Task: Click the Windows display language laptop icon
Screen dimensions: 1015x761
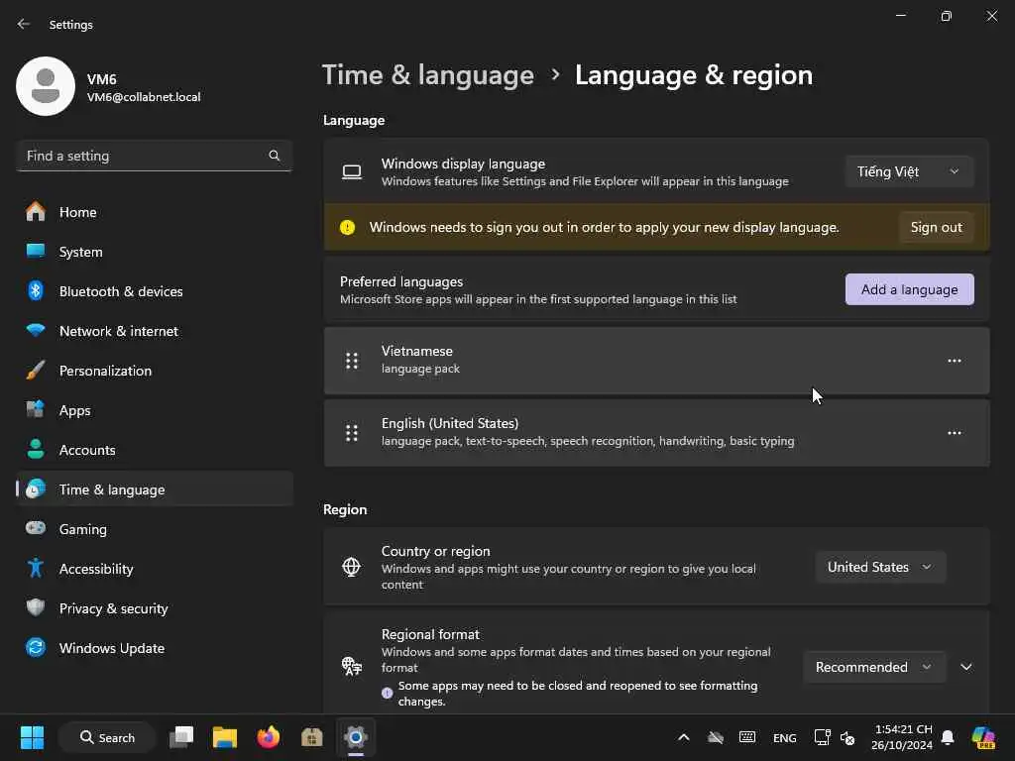Action: tap(352, 172)
